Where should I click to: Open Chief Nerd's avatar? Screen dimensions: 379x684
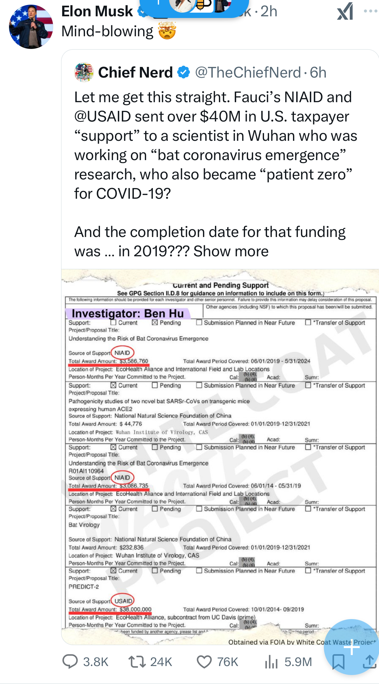[84, 72]
